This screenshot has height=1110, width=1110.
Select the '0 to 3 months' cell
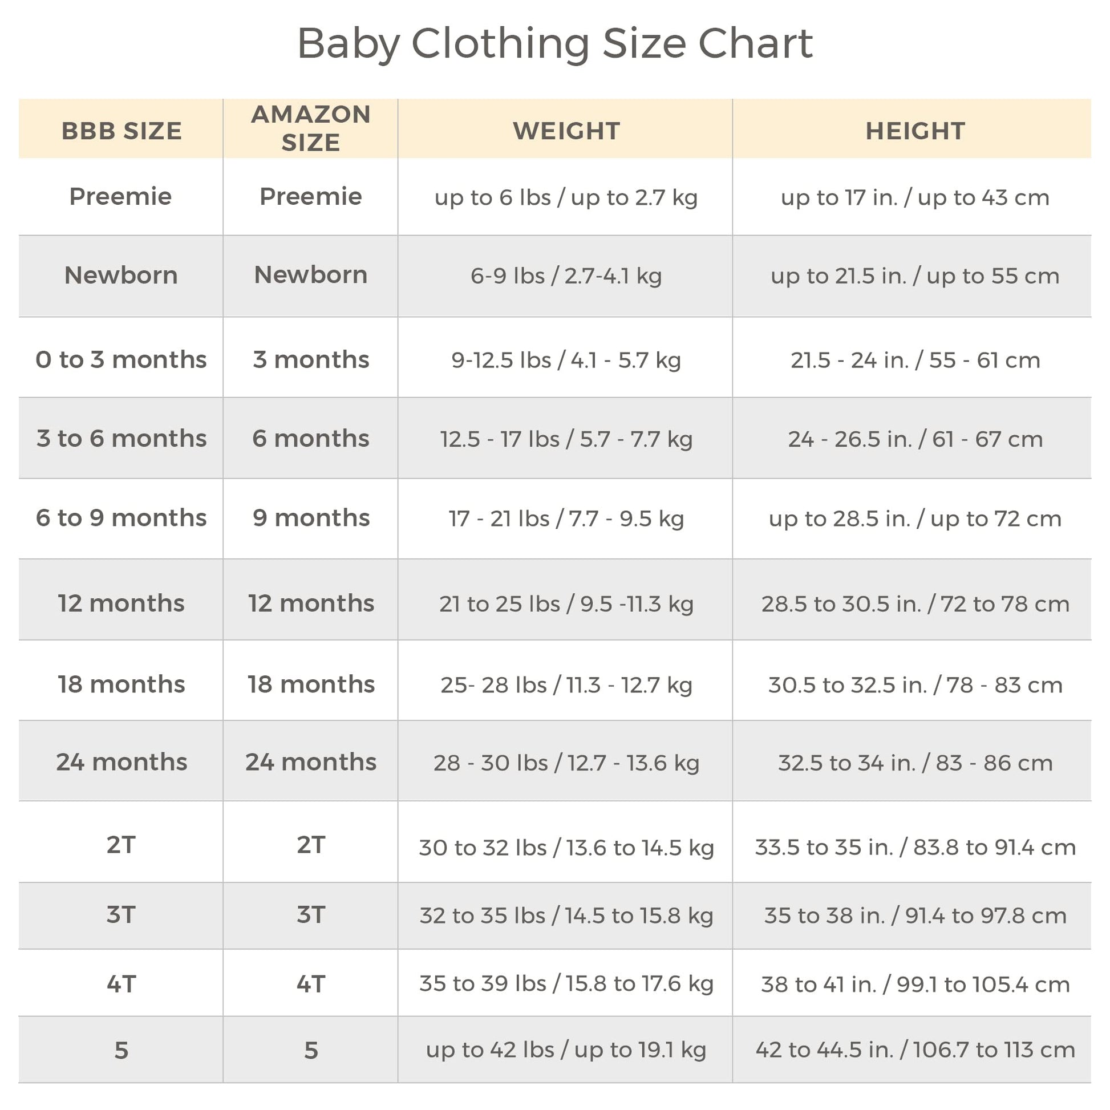(x=121, y=360)
